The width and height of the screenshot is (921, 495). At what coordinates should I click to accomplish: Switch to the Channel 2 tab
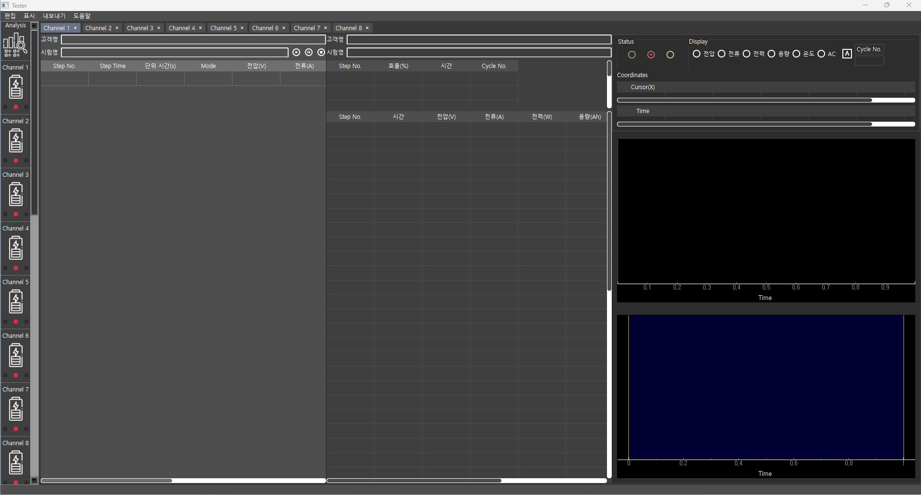(98, 28)
